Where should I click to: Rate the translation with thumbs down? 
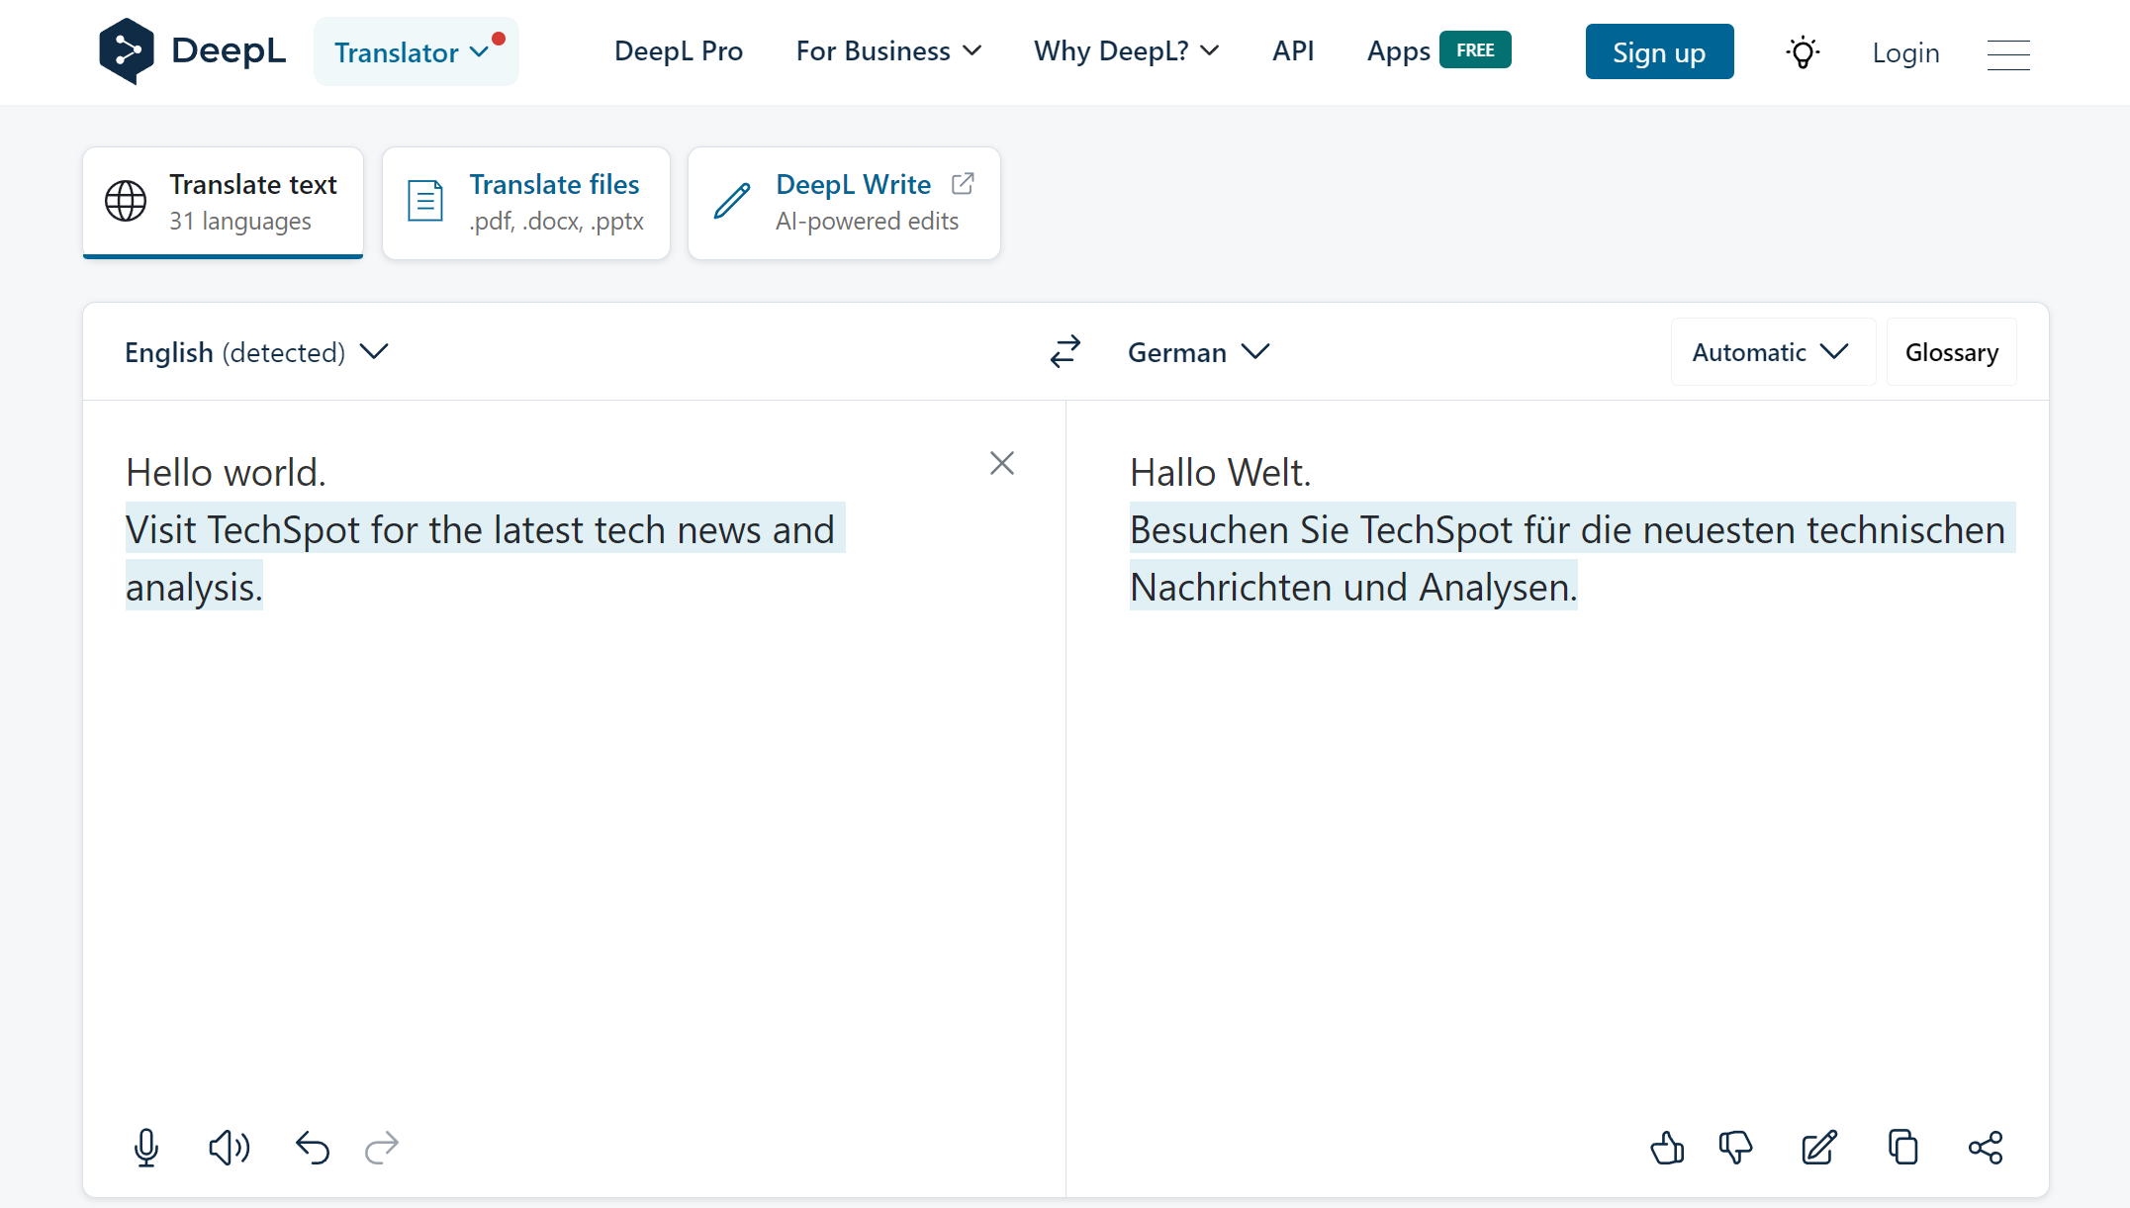click(x=1735, y=1148)
